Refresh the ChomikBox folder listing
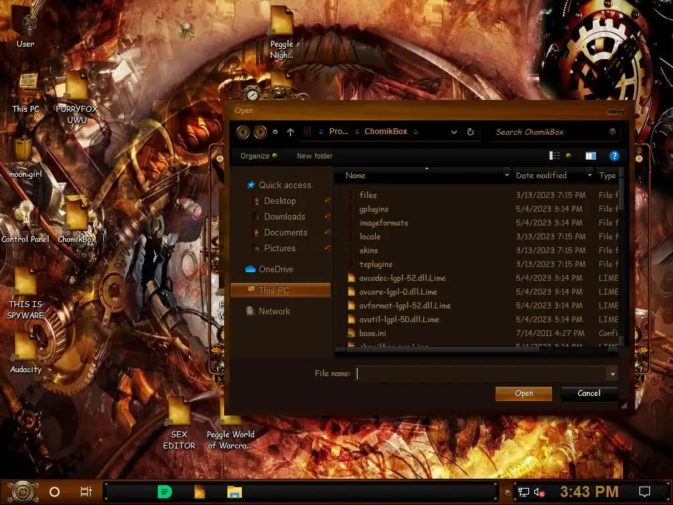 point(471,132)
